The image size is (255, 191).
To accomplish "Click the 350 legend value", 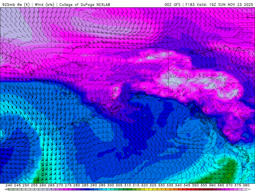I will [195, 185].
